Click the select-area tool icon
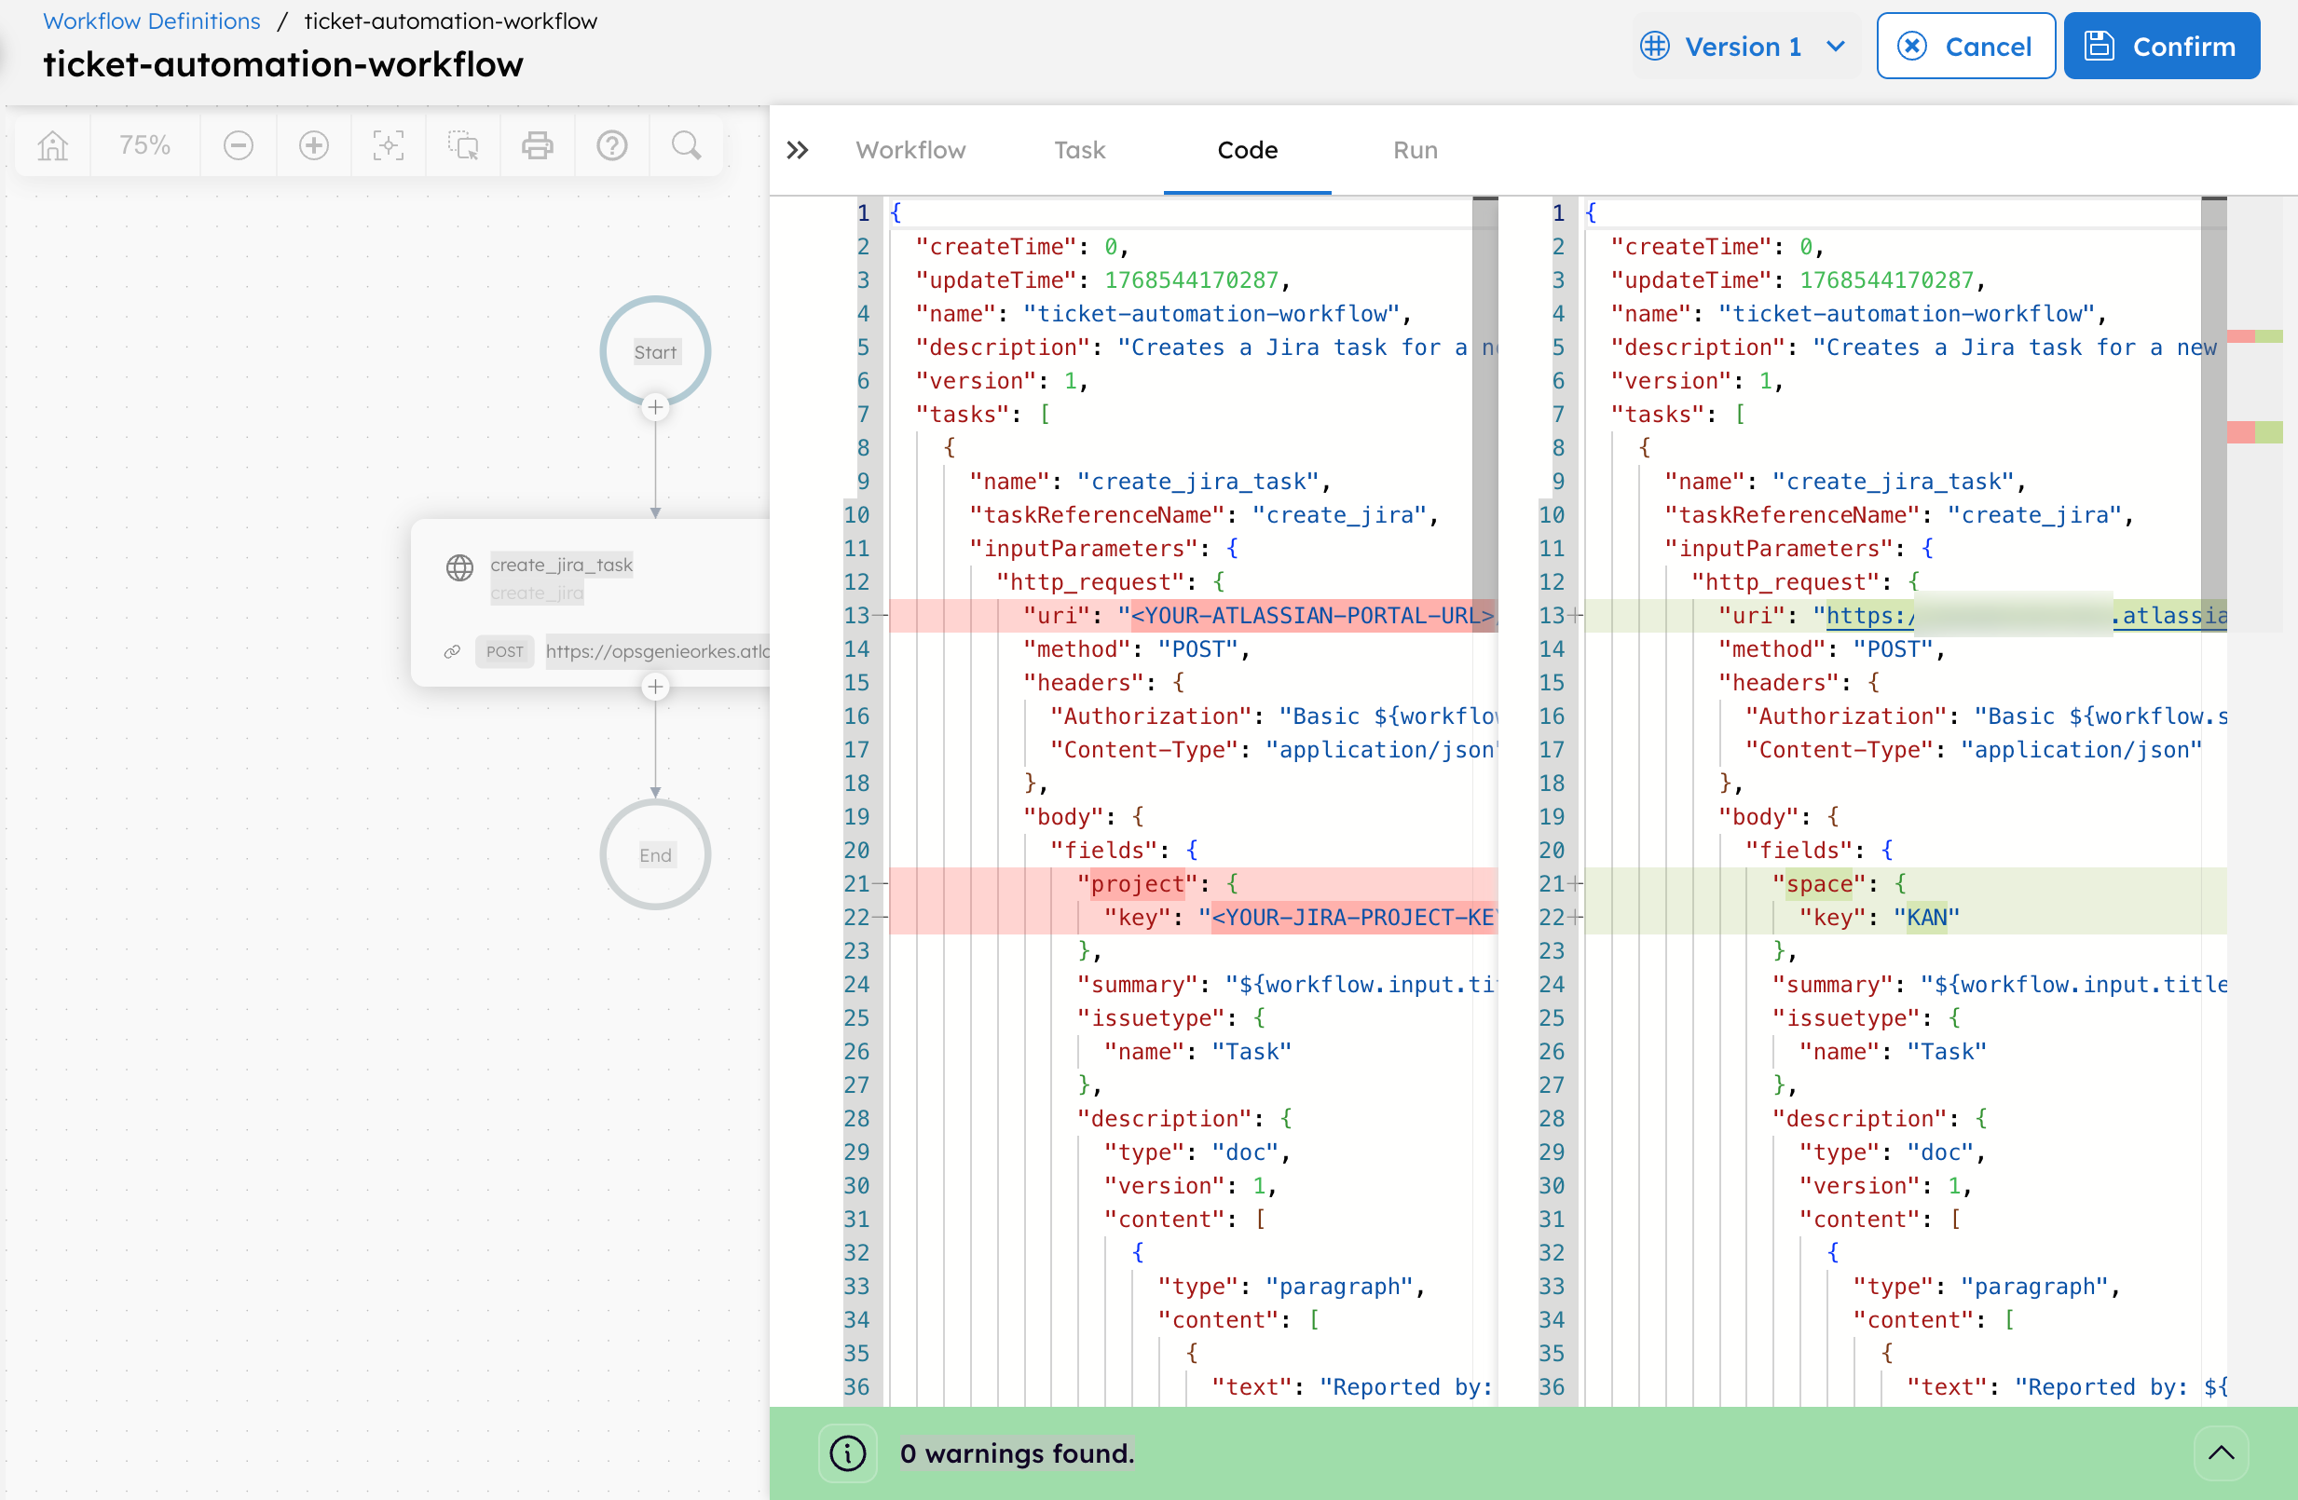 tap(463, 145)
